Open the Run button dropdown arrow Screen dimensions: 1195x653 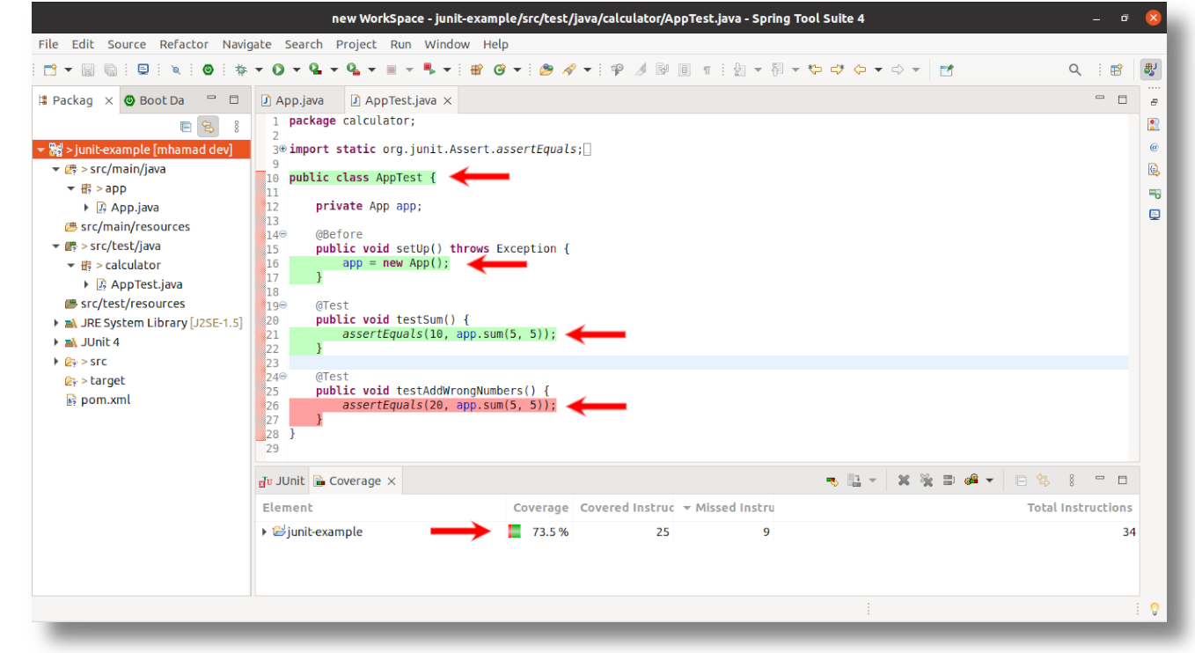[x=297, y=70]
